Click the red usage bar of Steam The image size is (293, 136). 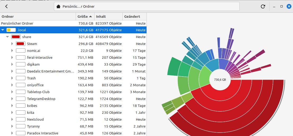[20, 44]
